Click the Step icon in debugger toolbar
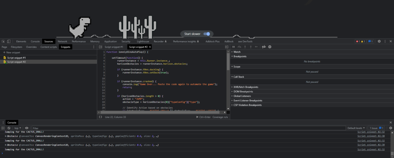 click(x=256, y=47)
